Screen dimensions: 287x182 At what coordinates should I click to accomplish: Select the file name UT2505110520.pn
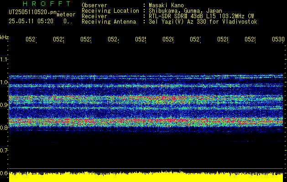point(33,12)
